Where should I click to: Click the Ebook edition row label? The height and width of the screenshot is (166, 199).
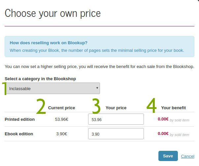[19, 134]
